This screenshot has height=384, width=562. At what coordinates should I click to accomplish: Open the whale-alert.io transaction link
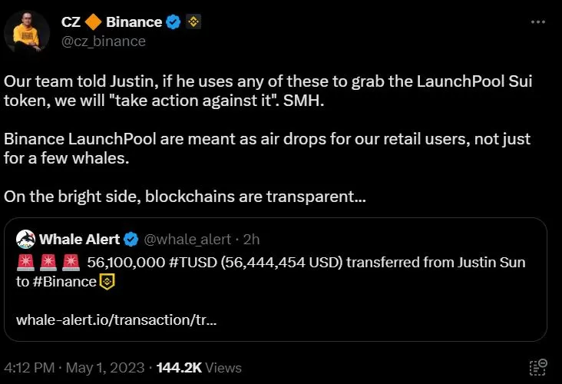coord(116,319)
